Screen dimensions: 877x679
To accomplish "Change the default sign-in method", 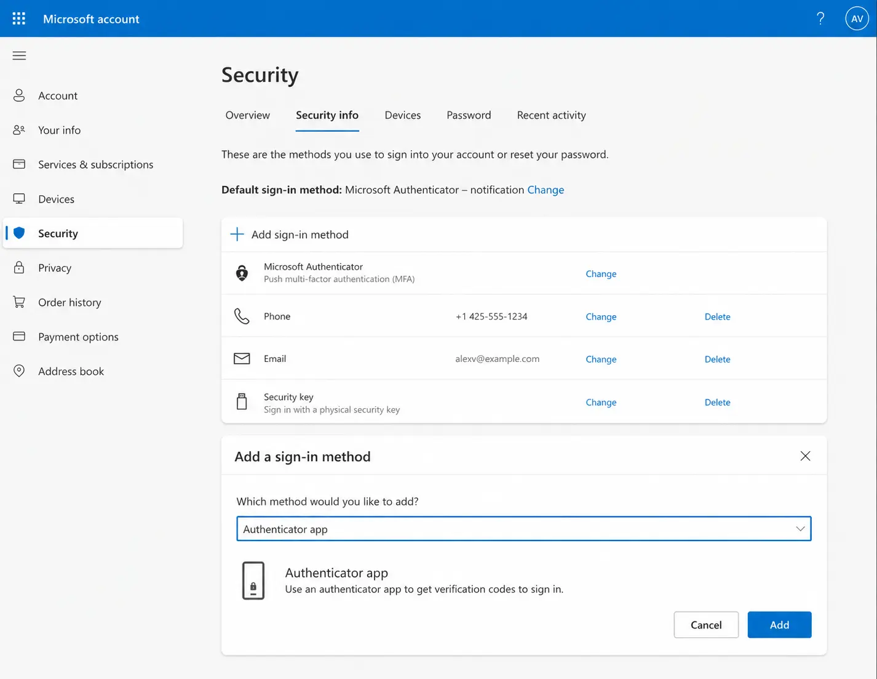I will click(546, 190).
